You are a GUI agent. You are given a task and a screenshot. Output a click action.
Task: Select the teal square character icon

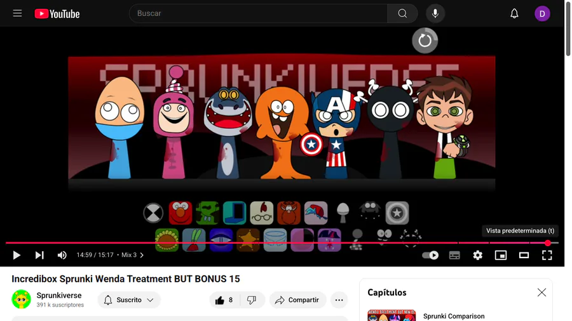tap(234, 213)
